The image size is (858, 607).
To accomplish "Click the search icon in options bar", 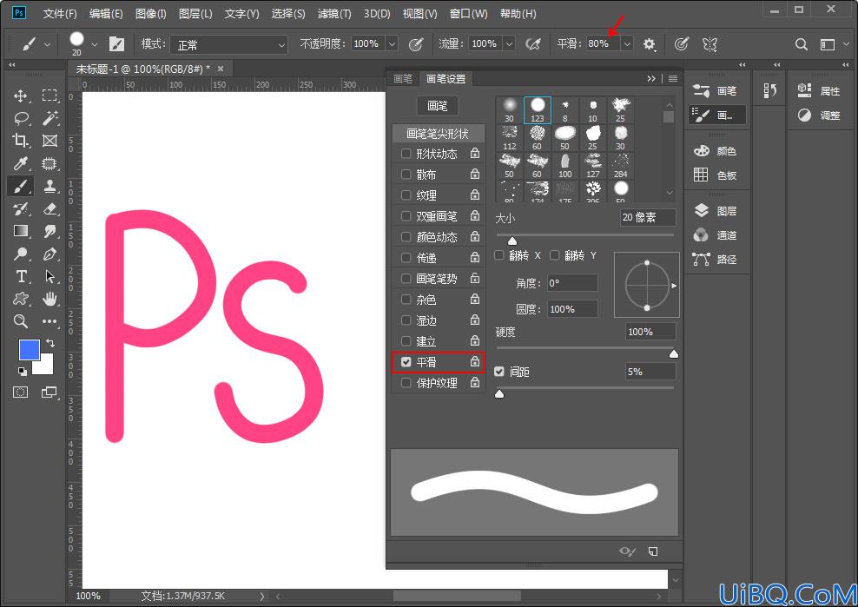I will (x=801, y=44).
